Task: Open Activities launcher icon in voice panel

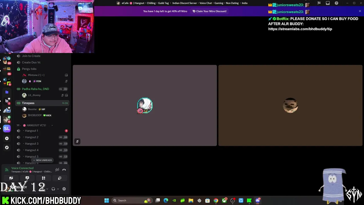Action: tap(44, 178)
